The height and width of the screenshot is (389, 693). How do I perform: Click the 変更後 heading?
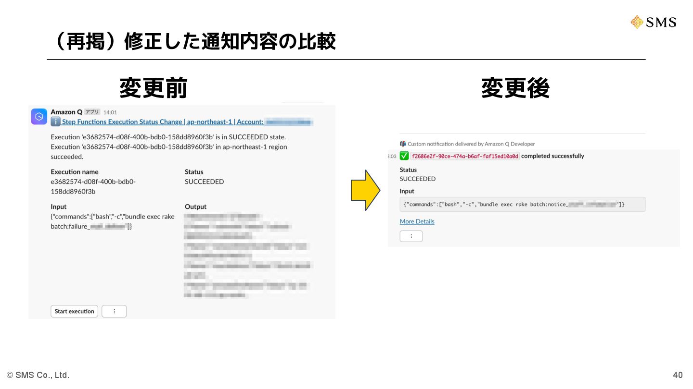[x=515, y=88]
